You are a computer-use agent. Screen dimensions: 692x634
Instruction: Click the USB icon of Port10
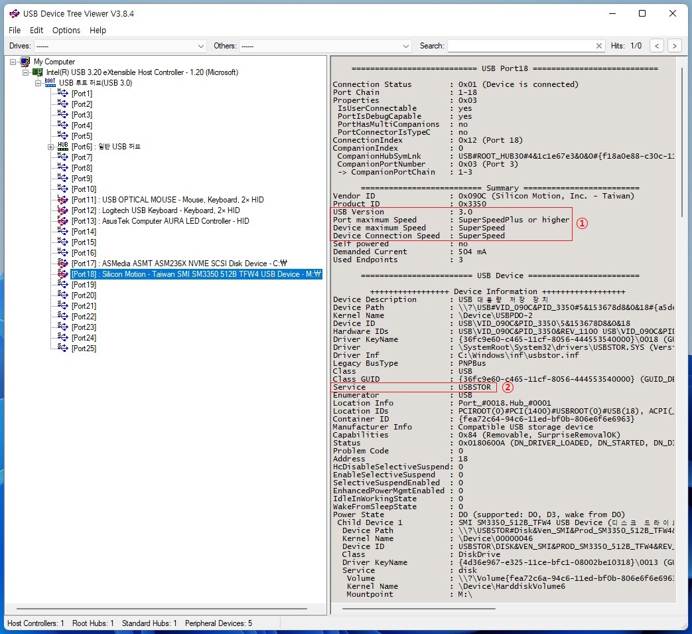click(62, 189)
